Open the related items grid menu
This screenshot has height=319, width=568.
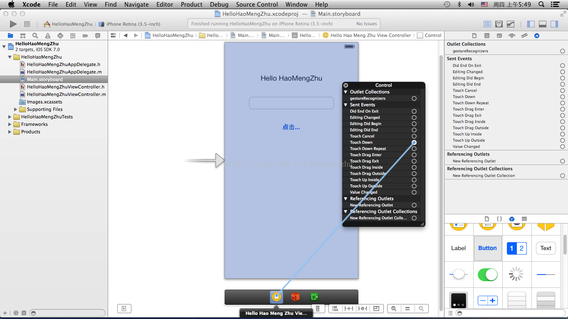(x=113, y=36)
